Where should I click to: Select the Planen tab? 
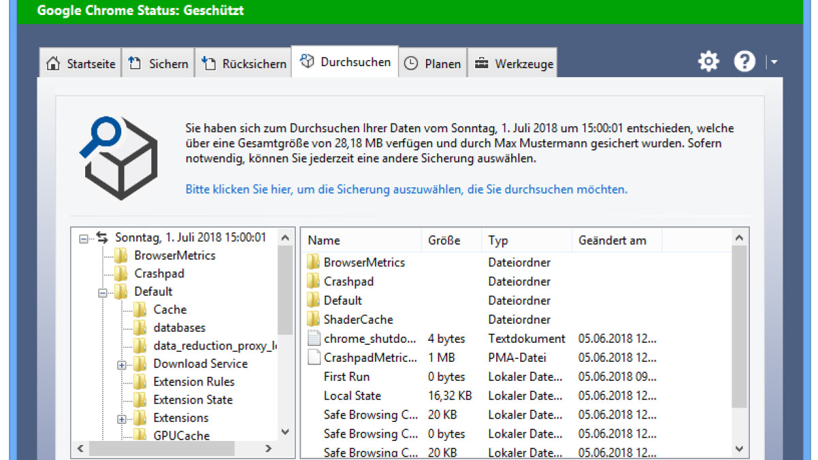(x=433, y=64)
